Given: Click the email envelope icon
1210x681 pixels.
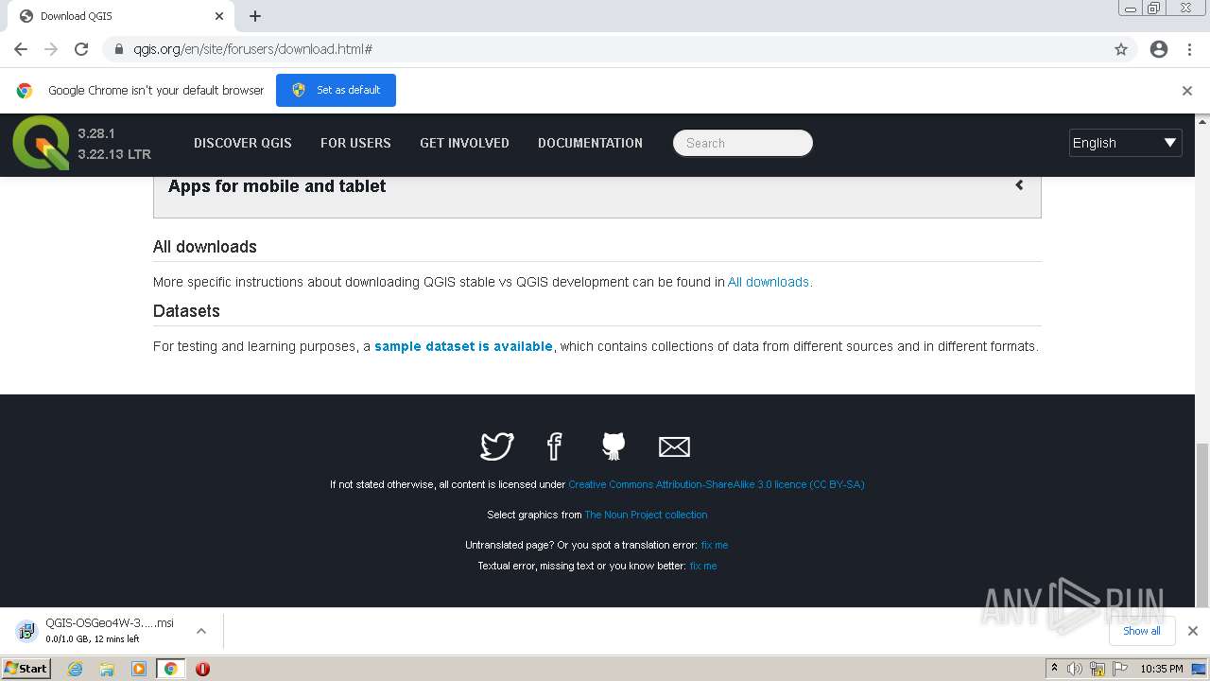Looking at the screenshot, I should [x=674, y=446].
